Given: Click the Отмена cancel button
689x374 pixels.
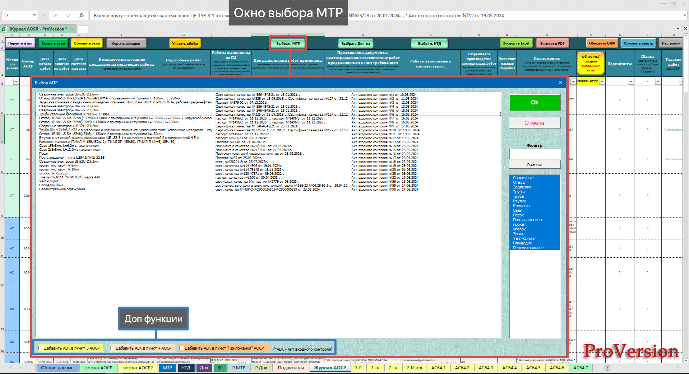Looking at the screenshot, I should [x=535, y=123].
